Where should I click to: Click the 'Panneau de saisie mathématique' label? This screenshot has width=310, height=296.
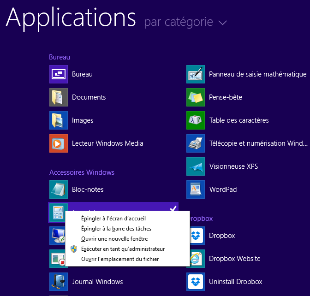[x=258, y=74]
